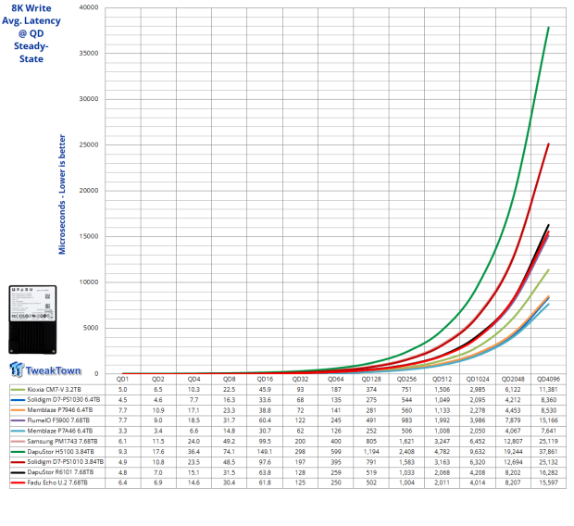Select the Solidigm D7-PS1010 3.84TB label
Screen dimensions: 574x526
66,462
